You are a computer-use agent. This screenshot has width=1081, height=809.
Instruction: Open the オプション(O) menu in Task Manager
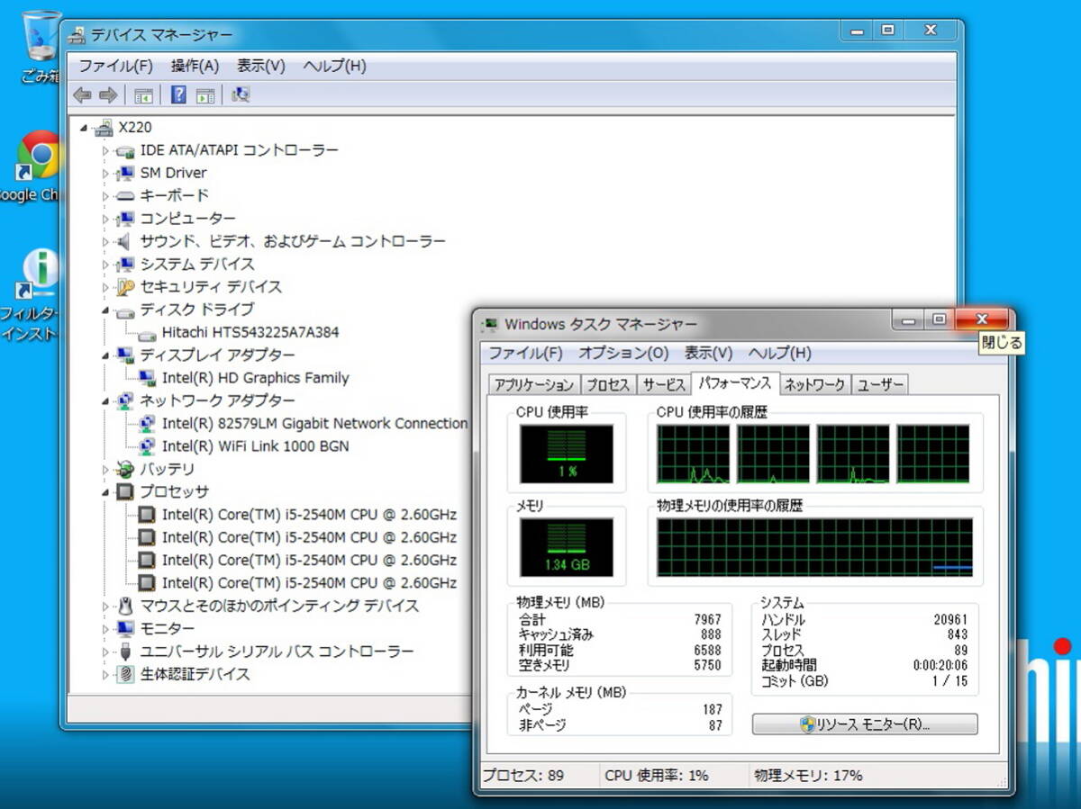click(x=623, y=353)
